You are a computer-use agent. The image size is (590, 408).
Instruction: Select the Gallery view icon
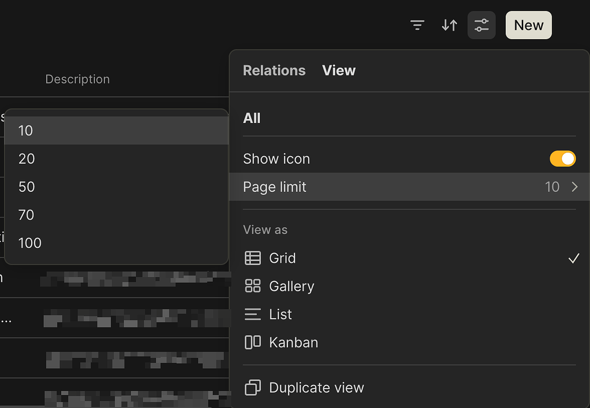coord(252,286)
